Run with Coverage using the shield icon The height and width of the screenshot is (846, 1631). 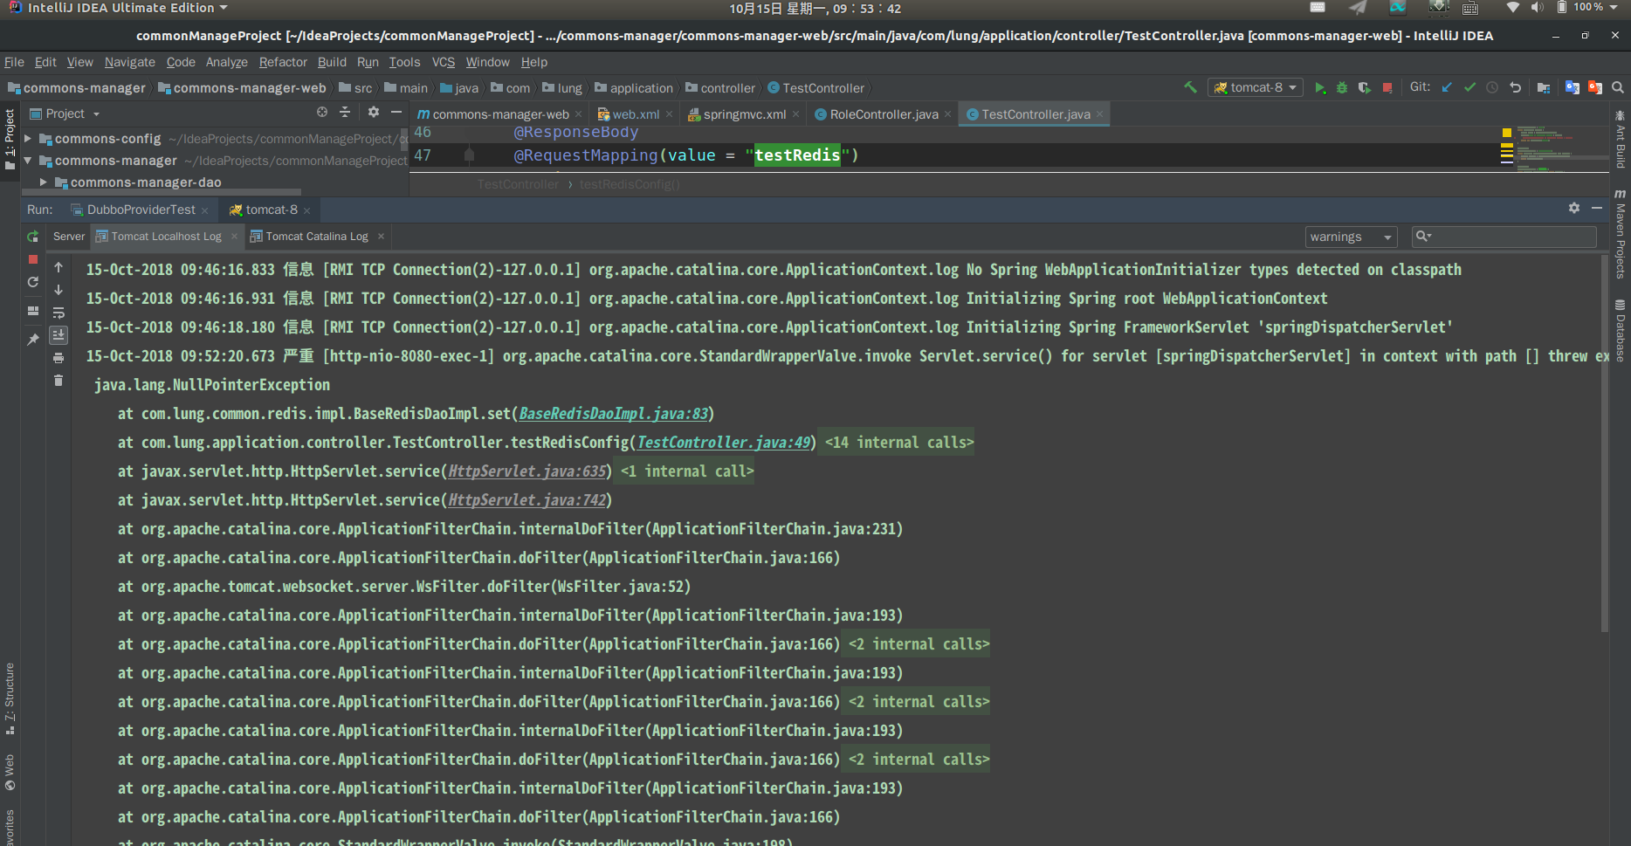click(1364, 88)
